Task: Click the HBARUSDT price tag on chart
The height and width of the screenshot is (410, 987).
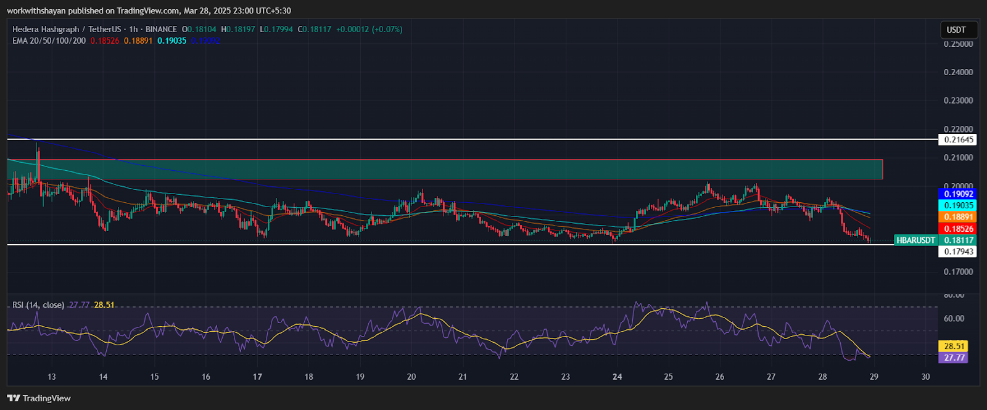Action: [x=915, y=240]
